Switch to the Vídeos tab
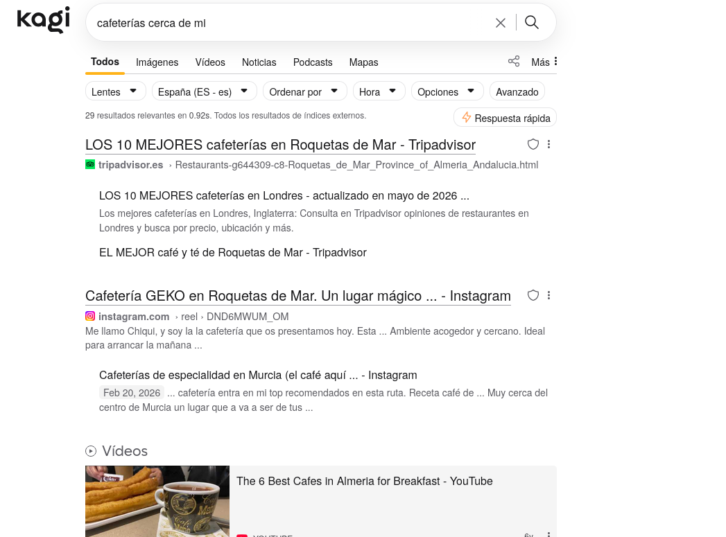Image resolution: width=726 pixels, height=537 pixels. coord(210,62)
